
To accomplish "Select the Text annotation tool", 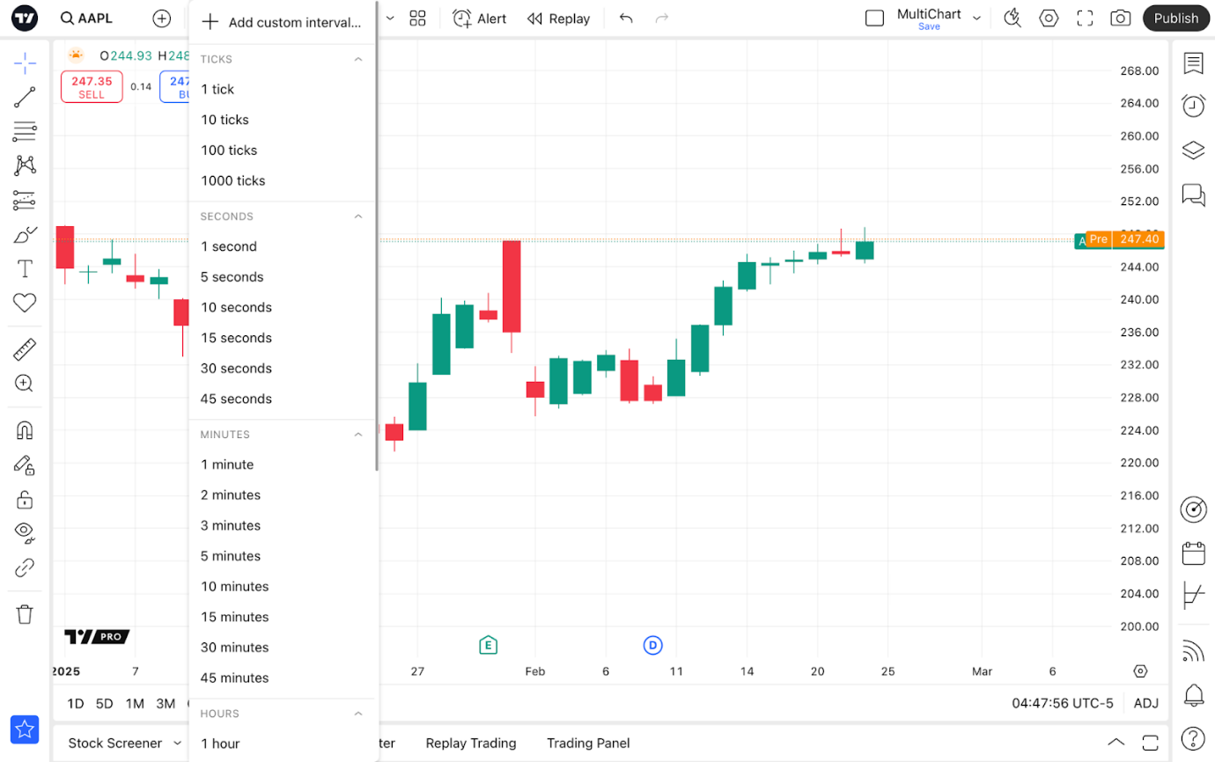I will (x=25, y=268).
